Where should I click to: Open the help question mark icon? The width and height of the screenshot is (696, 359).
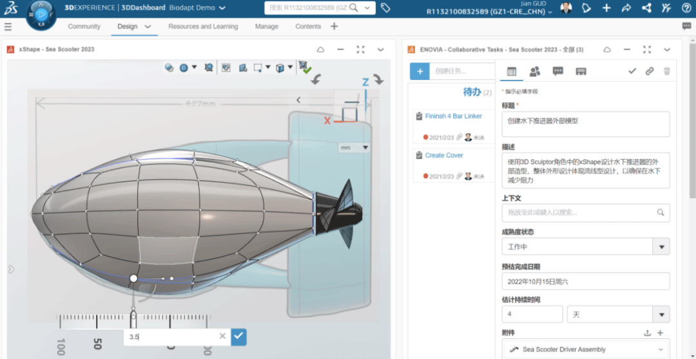coord(686,8)
